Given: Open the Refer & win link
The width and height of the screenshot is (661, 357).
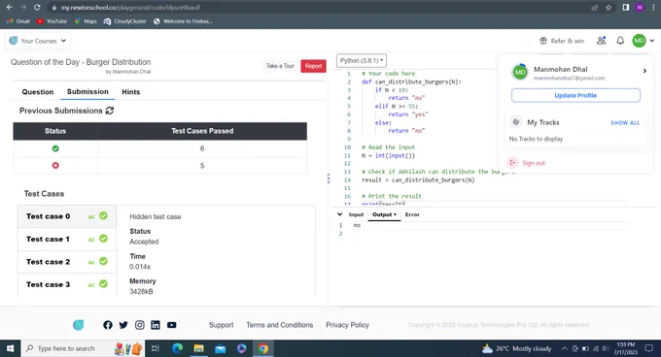Looking at the screenshot, I should tap(562, 41).
